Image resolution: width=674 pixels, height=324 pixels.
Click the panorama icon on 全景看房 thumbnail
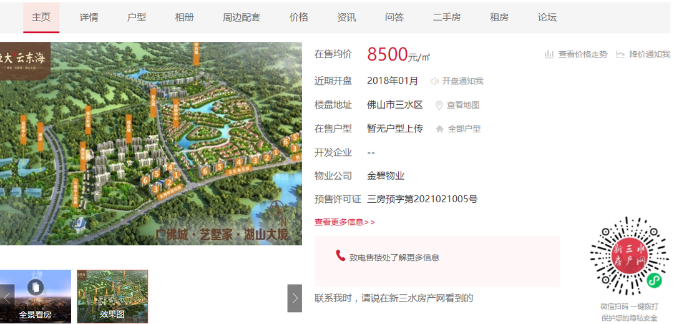point(35,287)
